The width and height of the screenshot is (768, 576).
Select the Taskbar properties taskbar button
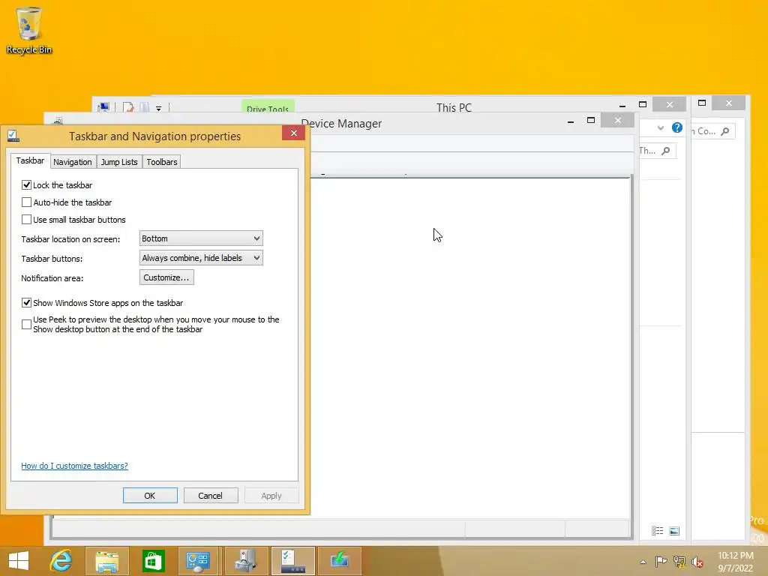[x=293, y=561]
